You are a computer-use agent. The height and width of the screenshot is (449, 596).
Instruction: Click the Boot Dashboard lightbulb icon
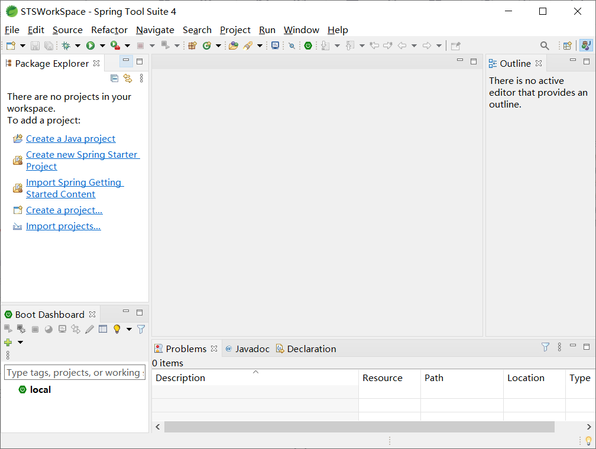pos(117,329)
